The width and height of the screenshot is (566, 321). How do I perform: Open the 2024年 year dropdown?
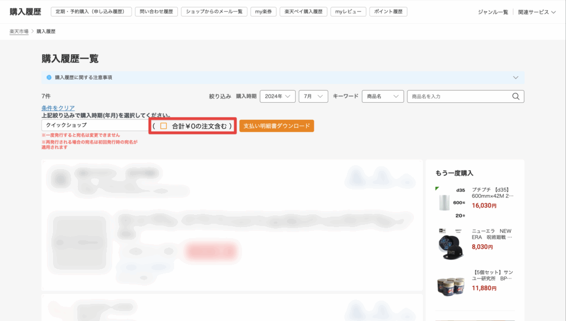[277, 97]
